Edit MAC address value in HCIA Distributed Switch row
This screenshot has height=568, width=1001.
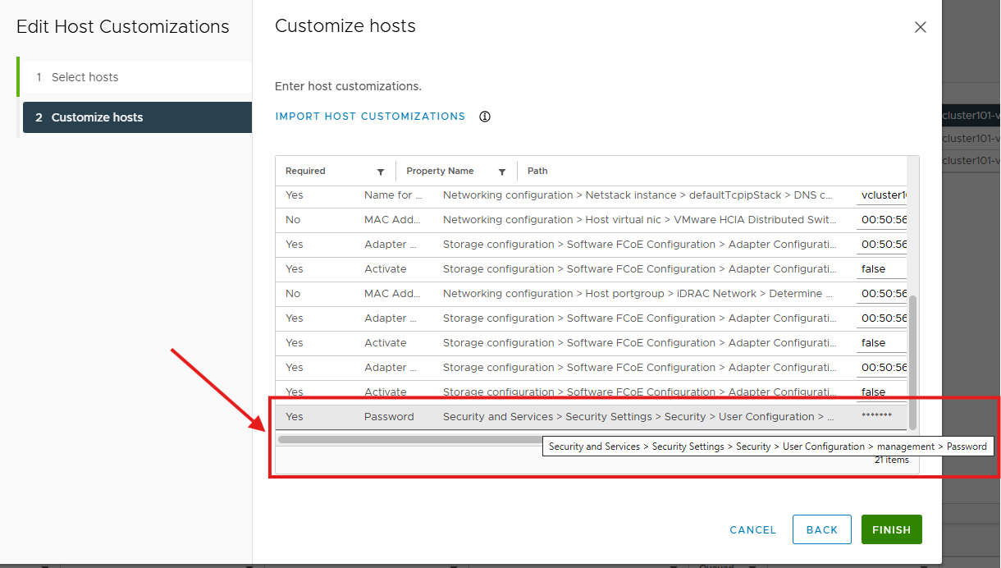[x=882, y=220]
